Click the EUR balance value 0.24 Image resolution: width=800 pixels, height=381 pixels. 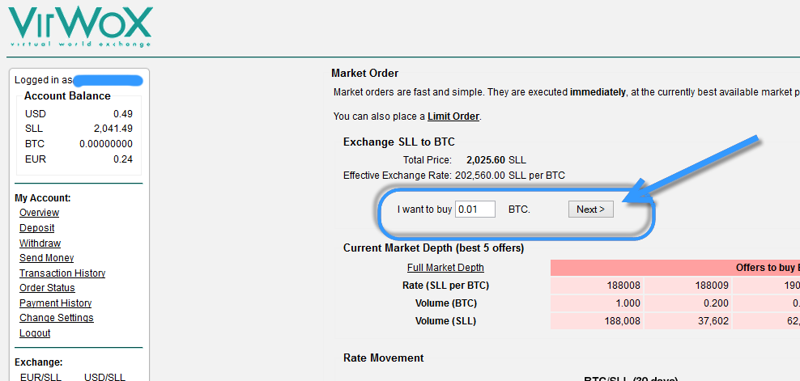[122, 159]
